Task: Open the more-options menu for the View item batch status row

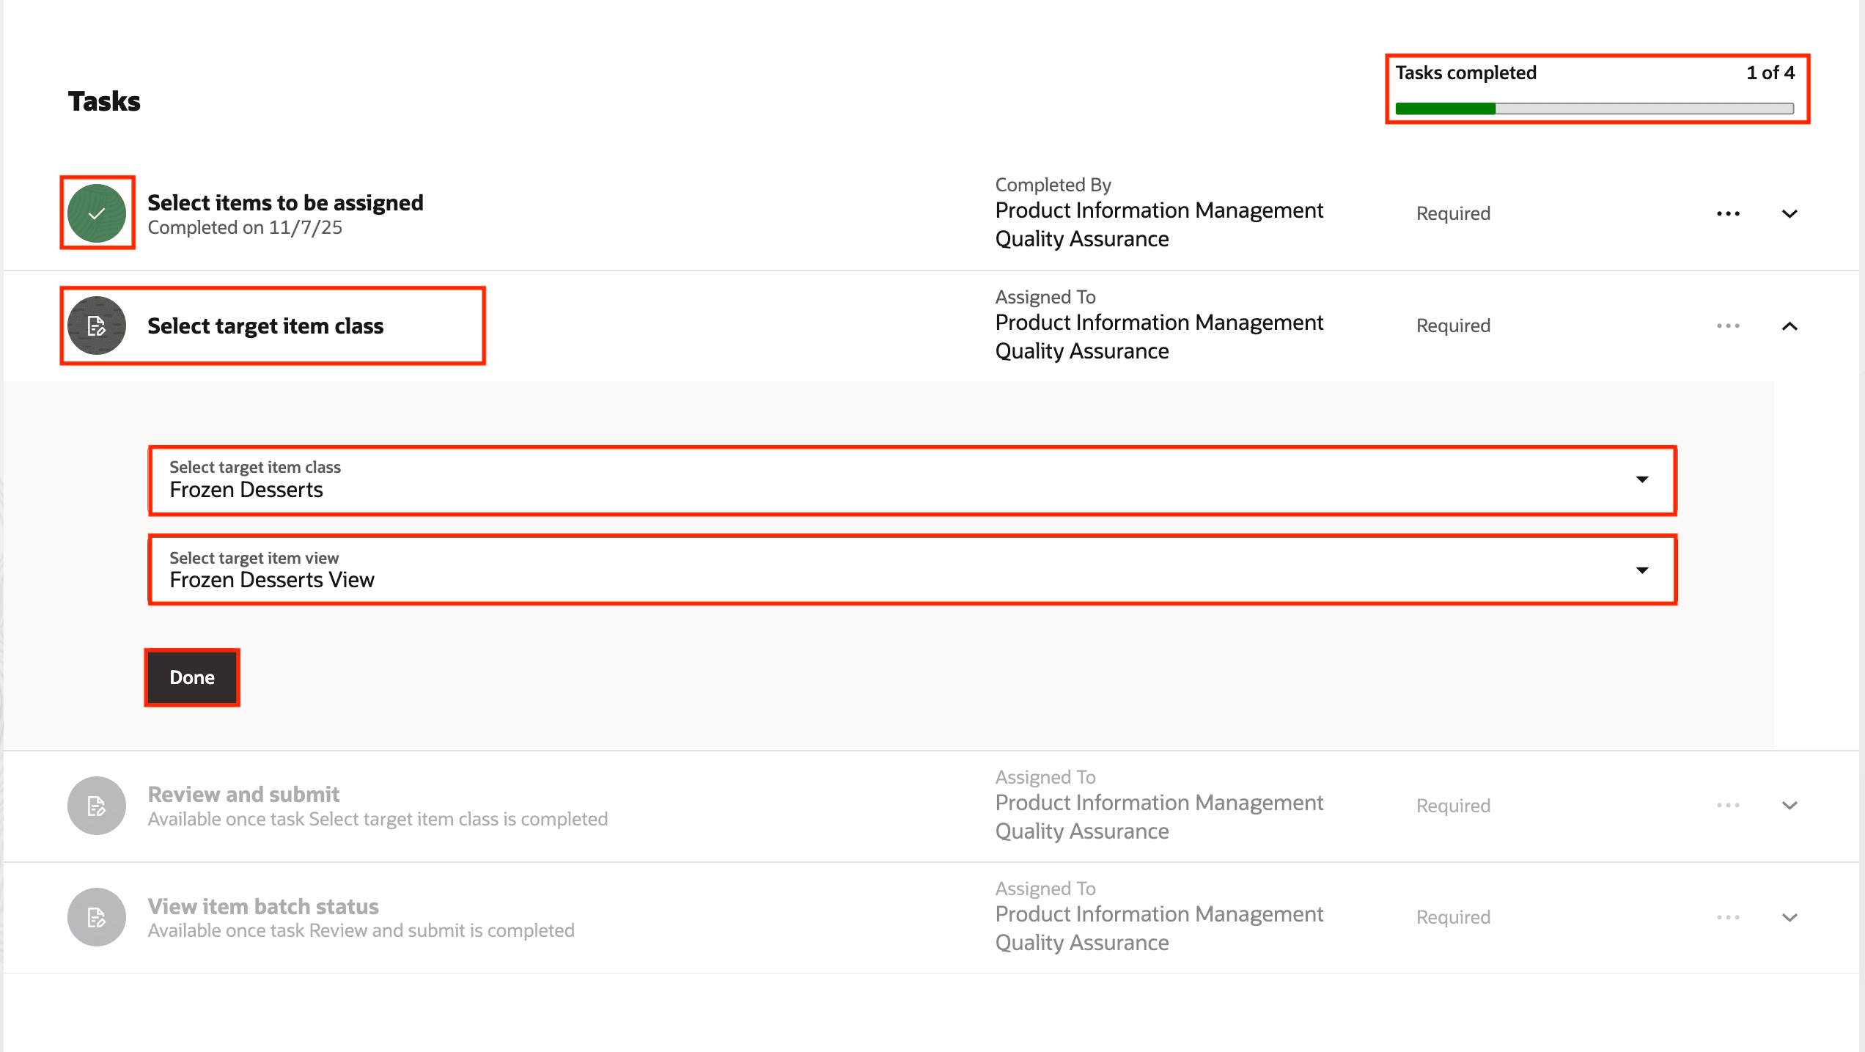Action: point(1728,917)
